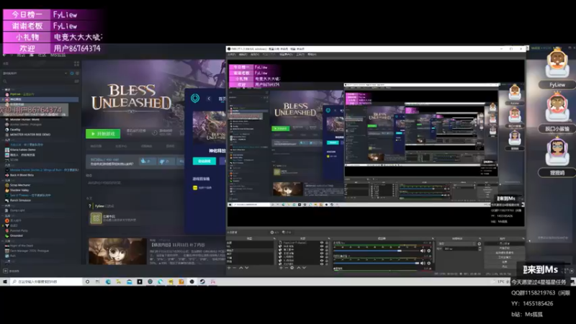576x324 pixels.
Task: Open the OBS scene transition type dropdown
Action: (457, 244)
